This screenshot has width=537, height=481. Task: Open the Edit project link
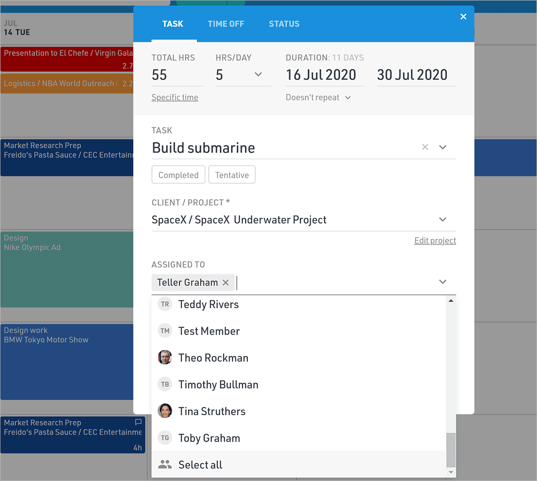pyautogui.click(x=435, y=241)
